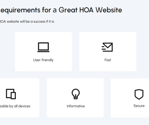The image size is (149, 125).
Task: Open the Fast feature card
Action: [x=108, y=52]
